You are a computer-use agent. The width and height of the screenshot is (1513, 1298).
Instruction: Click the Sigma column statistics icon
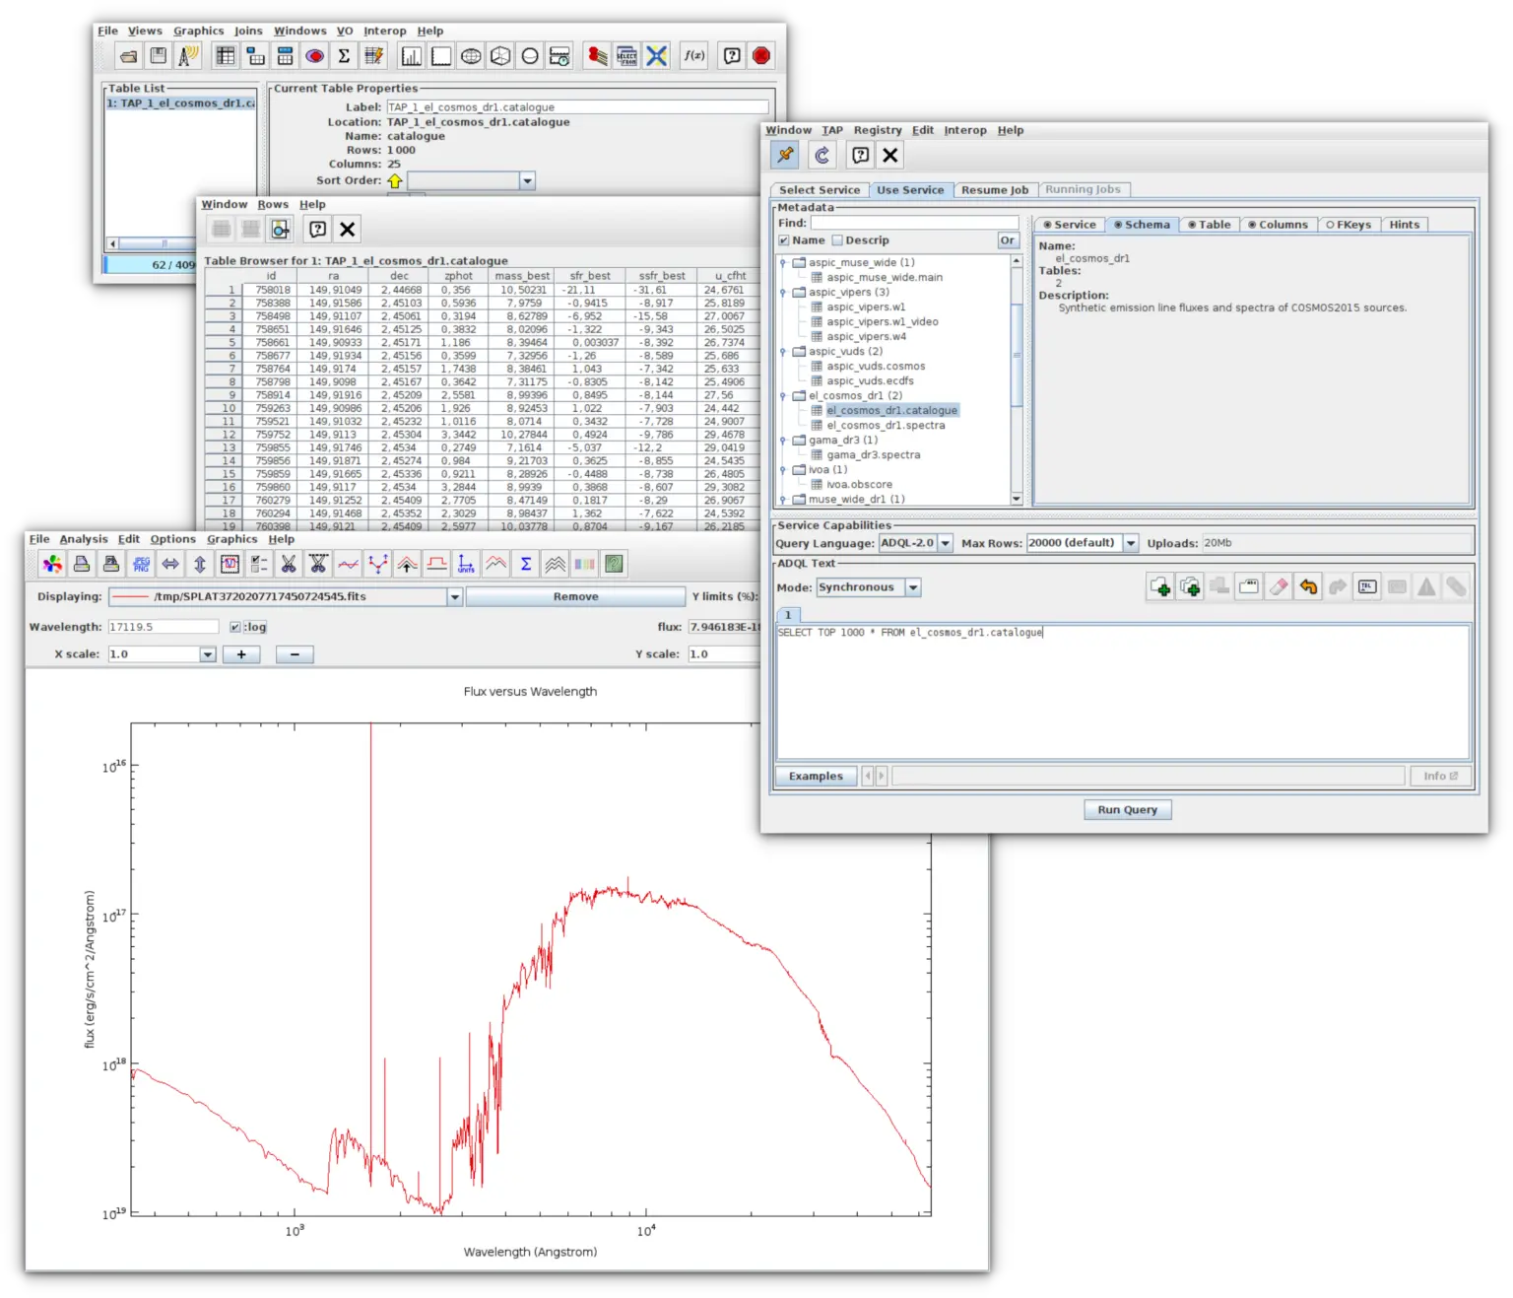click(344, 56)
